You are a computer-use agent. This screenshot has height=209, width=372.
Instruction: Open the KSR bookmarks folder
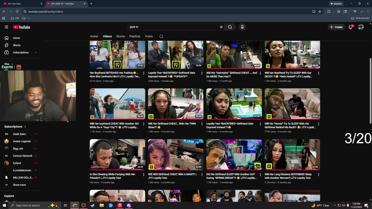point(15,18)
